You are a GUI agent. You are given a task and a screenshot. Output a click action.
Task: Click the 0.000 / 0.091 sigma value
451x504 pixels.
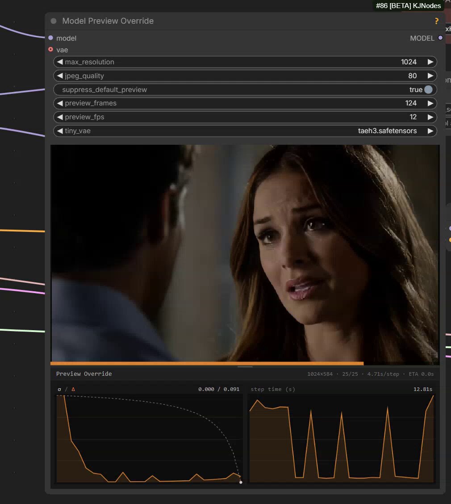click(219, 389)
